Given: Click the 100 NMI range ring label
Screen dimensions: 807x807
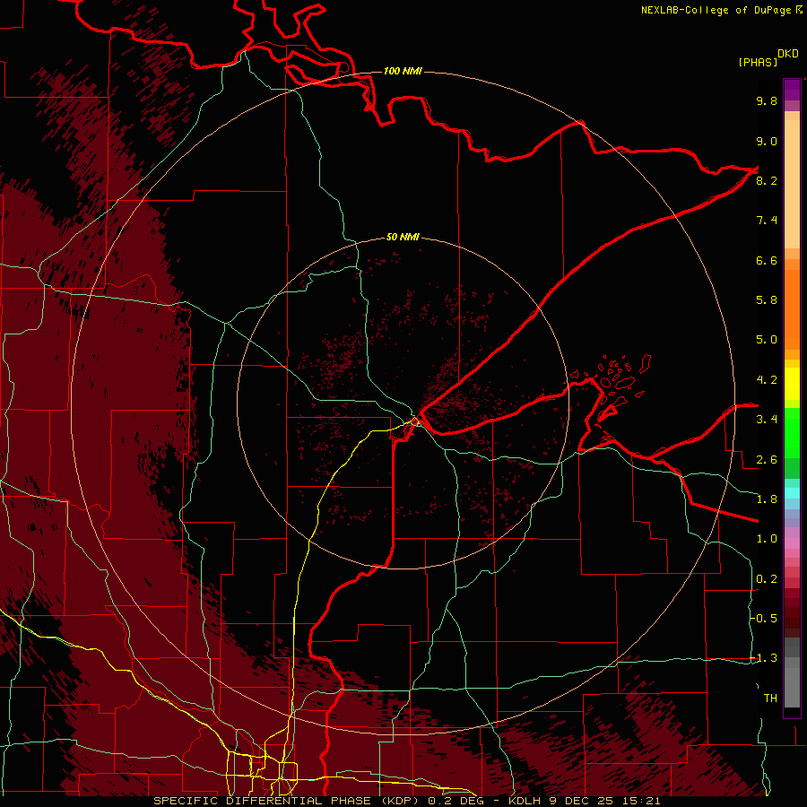Looking at the screenshot, I should (403, 71).
